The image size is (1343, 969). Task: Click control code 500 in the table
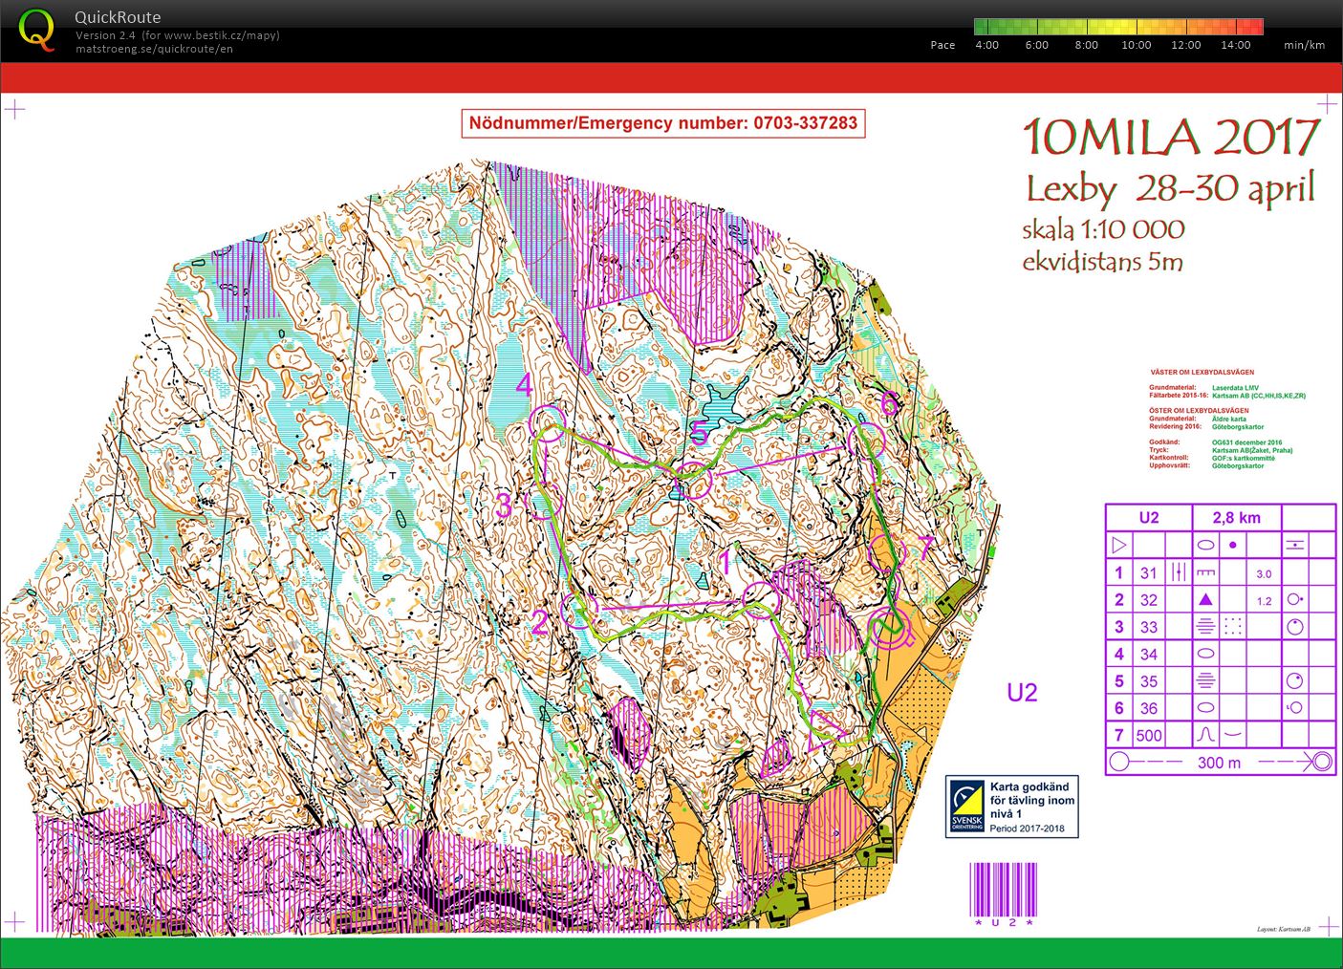click(x=1149, y=736)
